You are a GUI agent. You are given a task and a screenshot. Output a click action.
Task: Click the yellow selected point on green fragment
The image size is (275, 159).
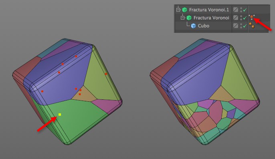point(60,115)
